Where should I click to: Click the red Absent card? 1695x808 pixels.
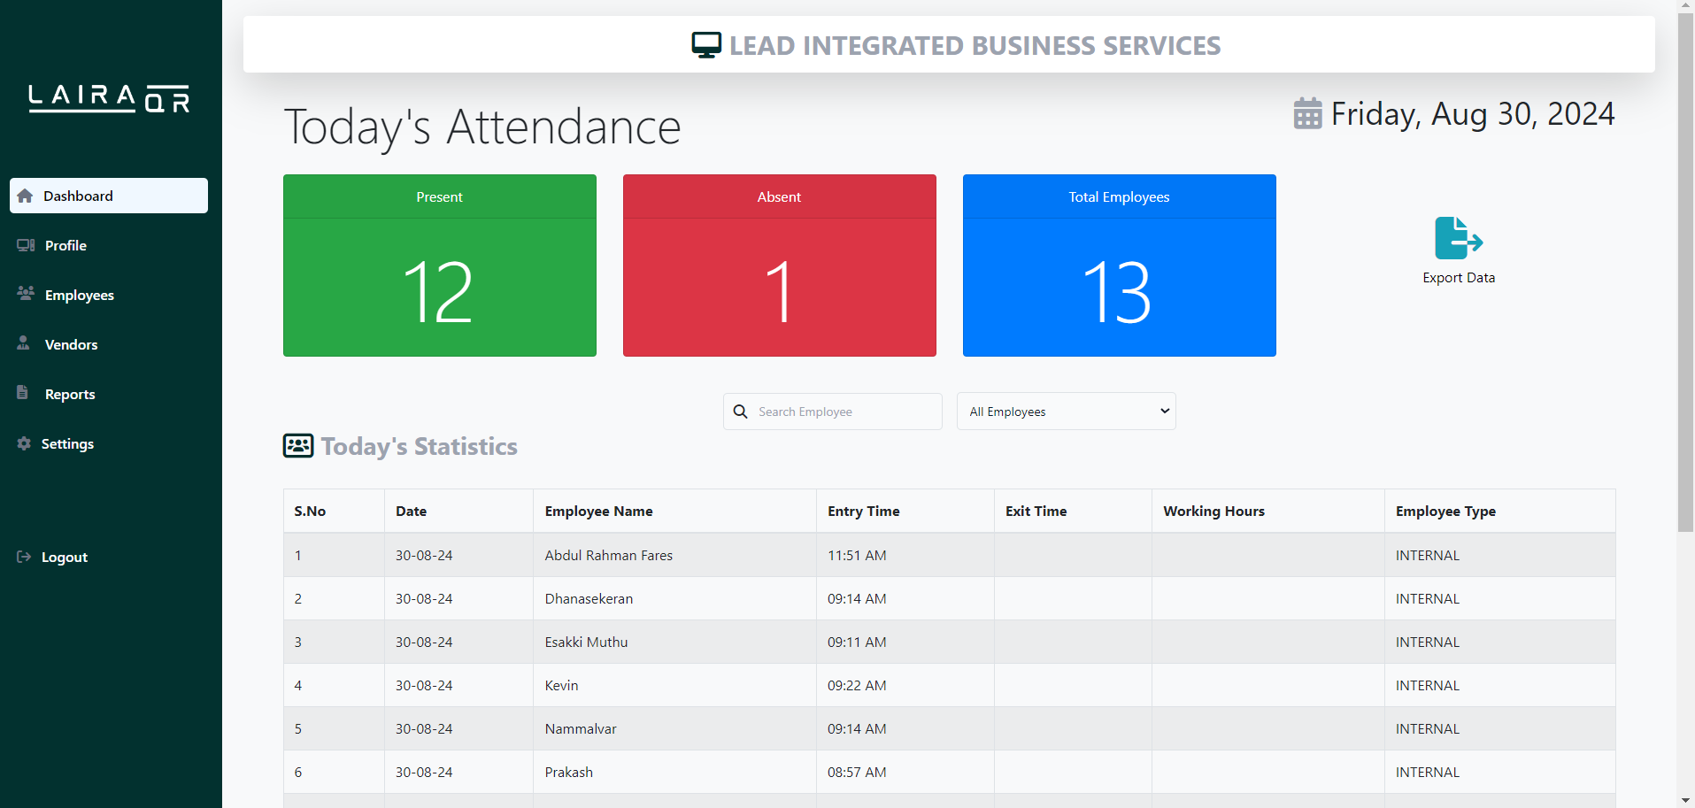coord(779,265)
